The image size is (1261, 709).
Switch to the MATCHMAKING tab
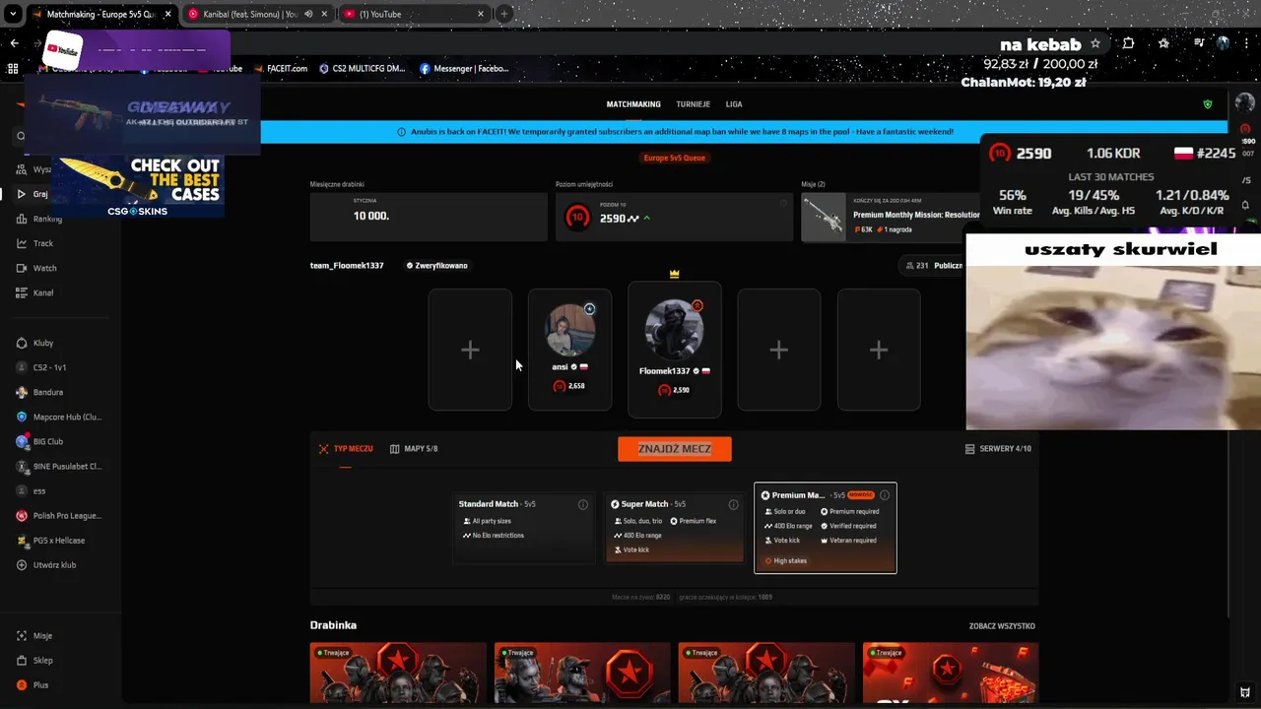coord(633,104)
